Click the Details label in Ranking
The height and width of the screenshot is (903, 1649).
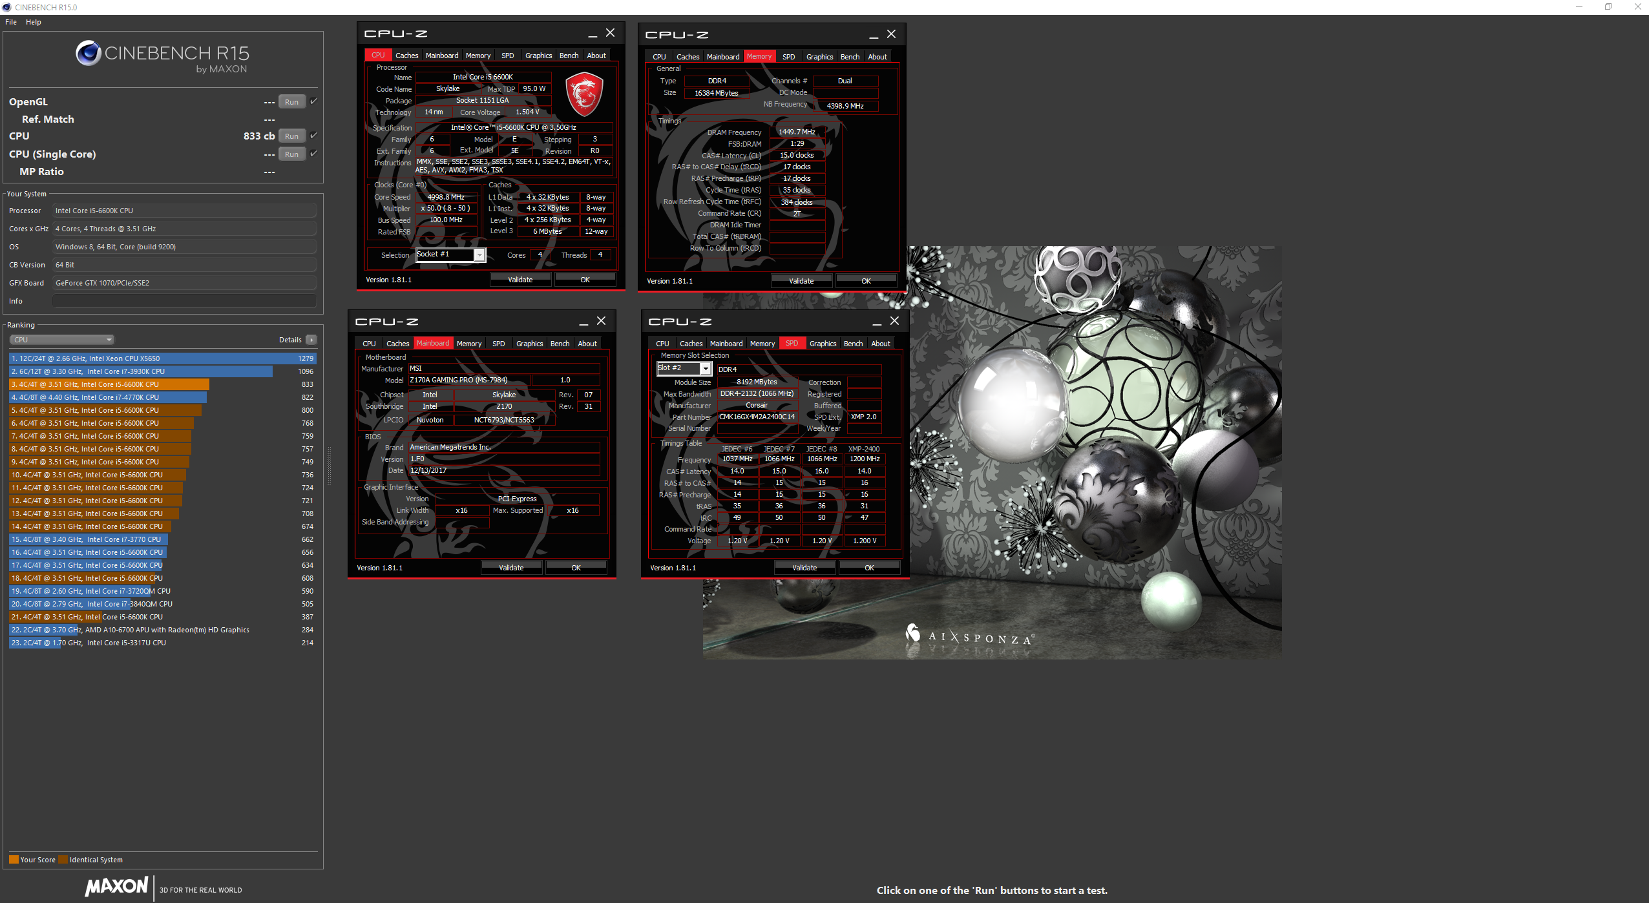coord(290,340)
